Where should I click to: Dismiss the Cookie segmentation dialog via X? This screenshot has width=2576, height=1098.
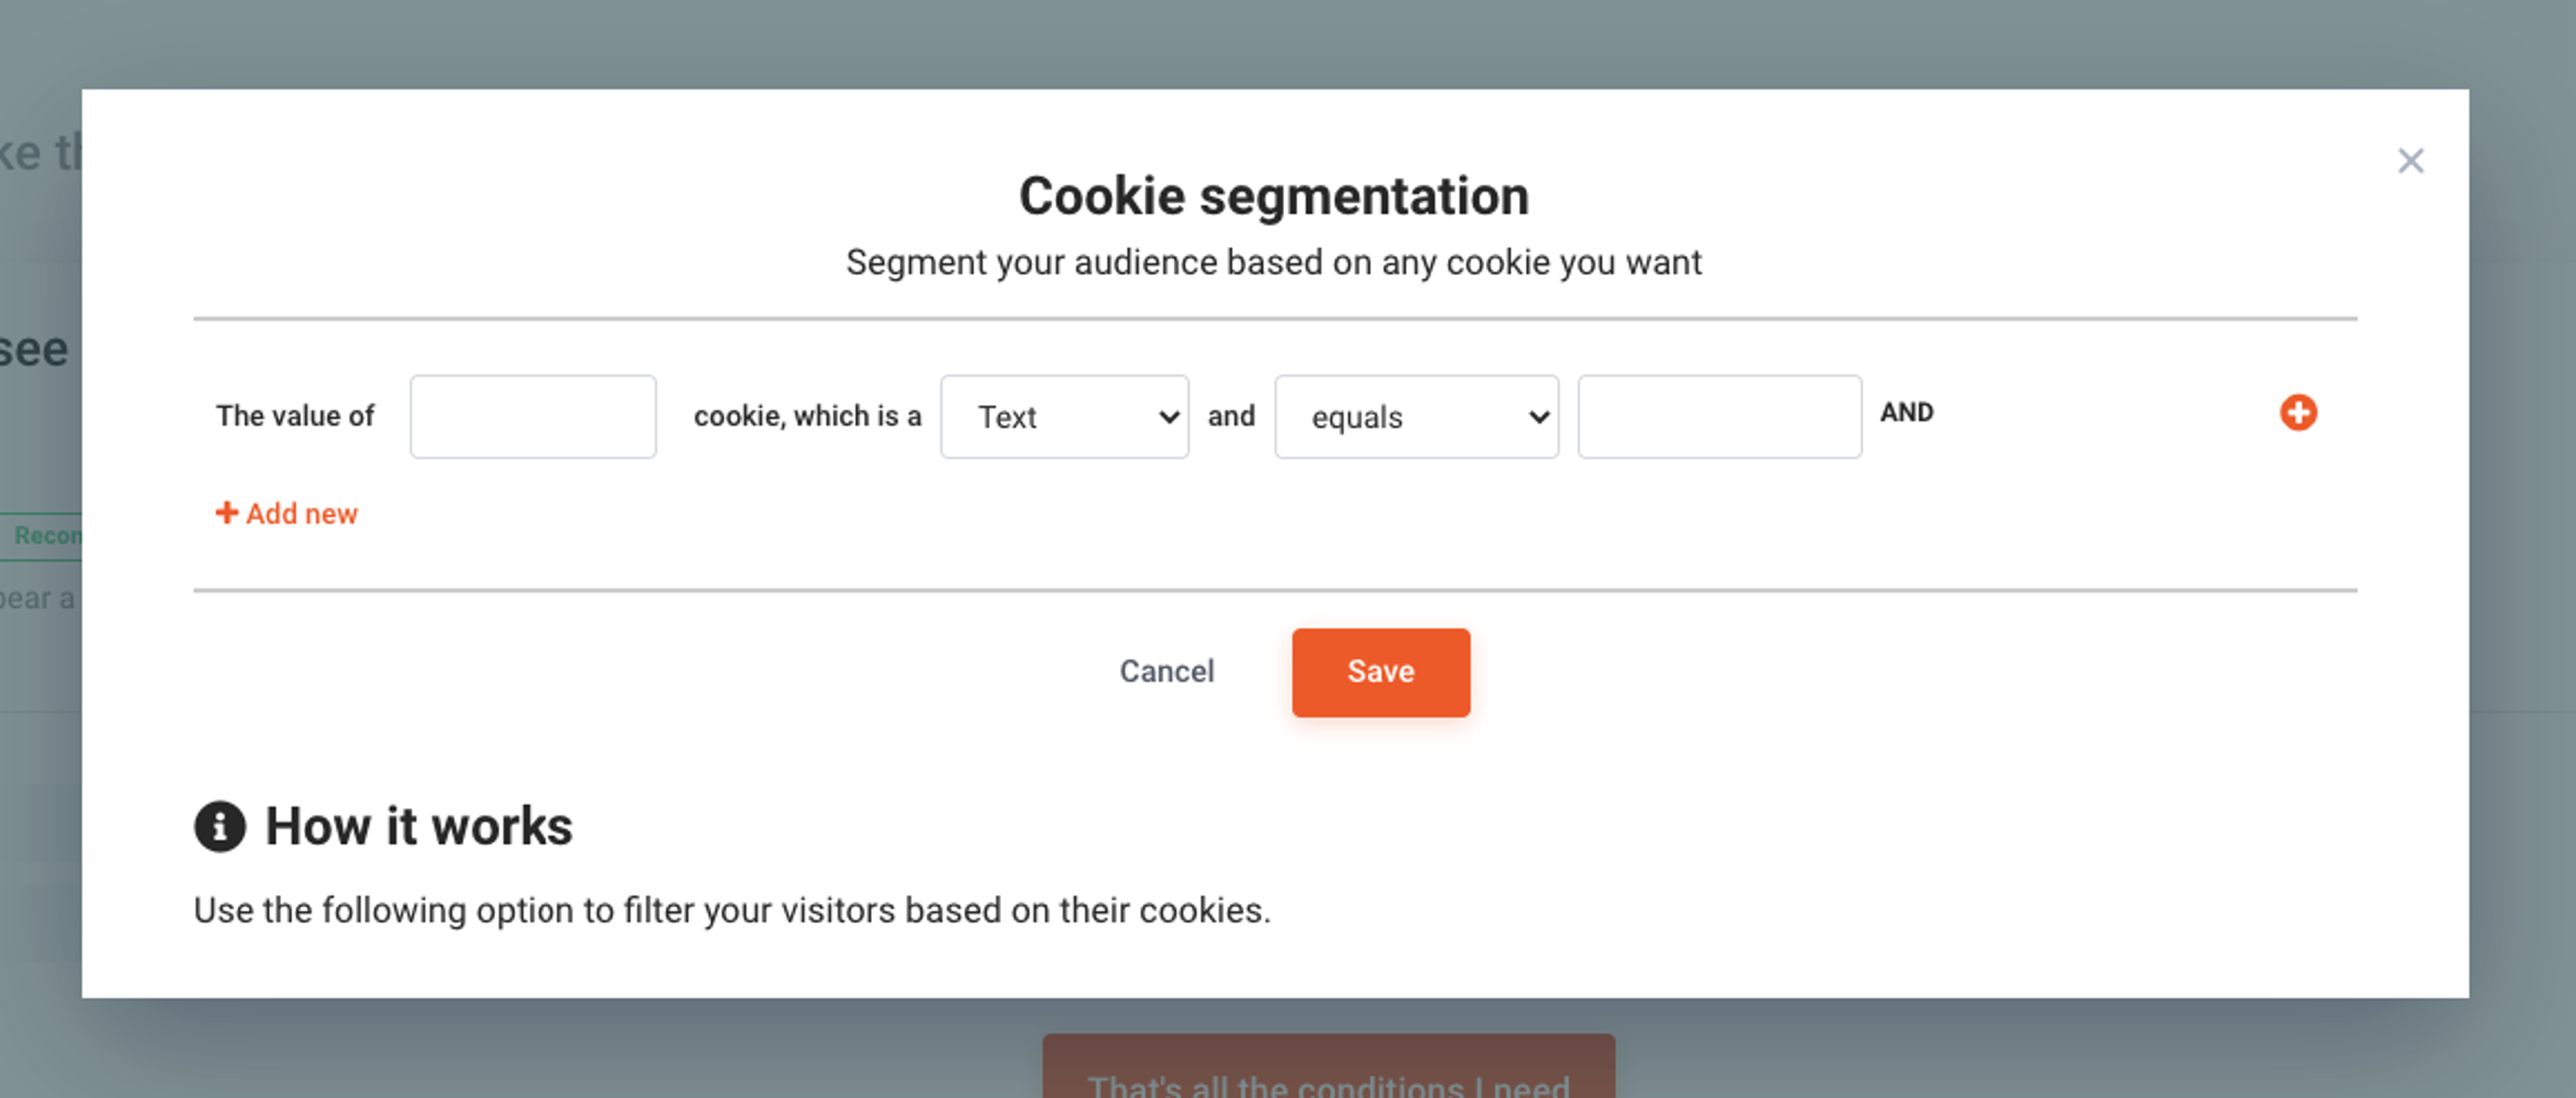(2411, 160)
